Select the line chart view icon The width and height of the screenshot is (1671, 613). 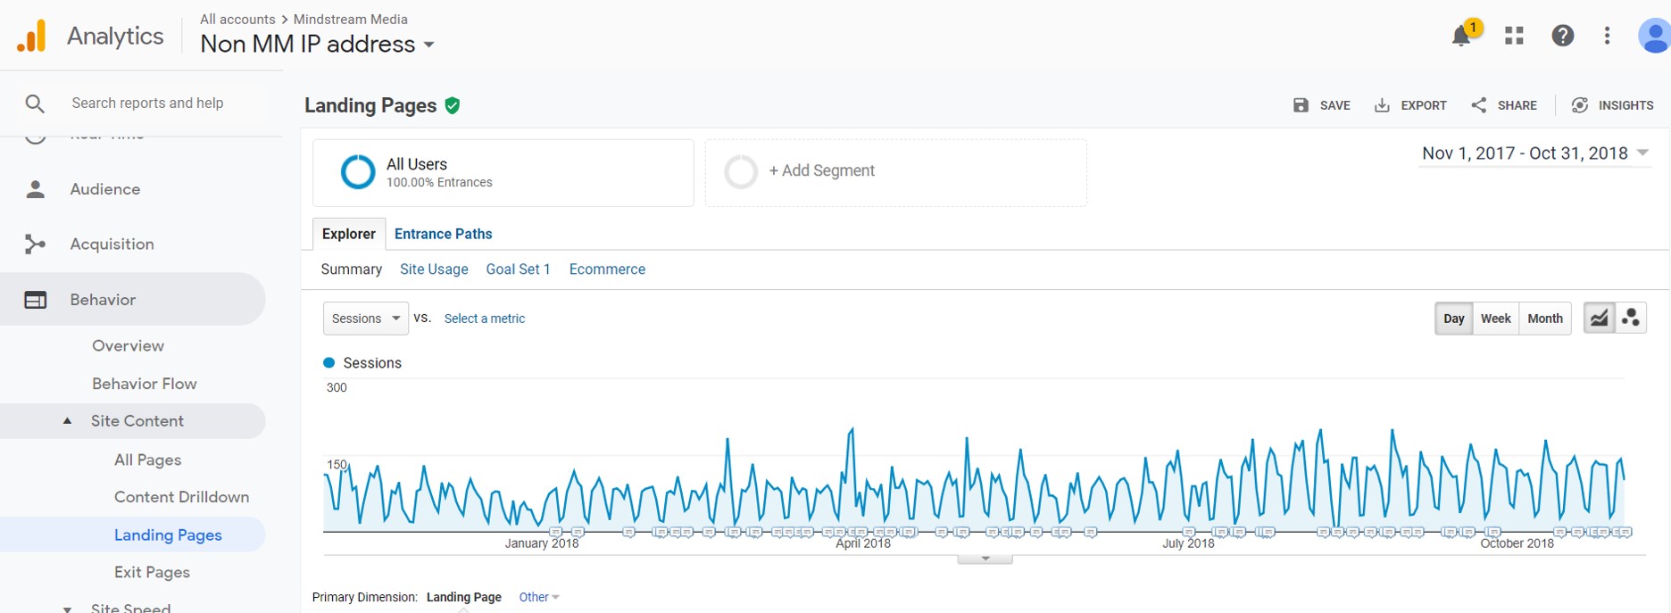coord(1599,318)
